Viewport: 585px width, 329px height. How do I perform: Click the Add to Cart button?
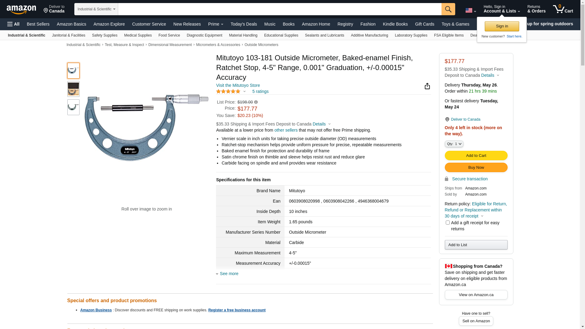point(476,156)
